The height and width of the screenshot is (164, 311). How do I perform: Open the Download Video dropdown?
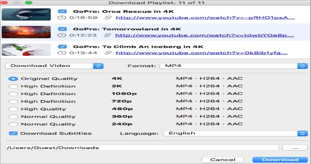pyautogui.click(x=54, y=66)
